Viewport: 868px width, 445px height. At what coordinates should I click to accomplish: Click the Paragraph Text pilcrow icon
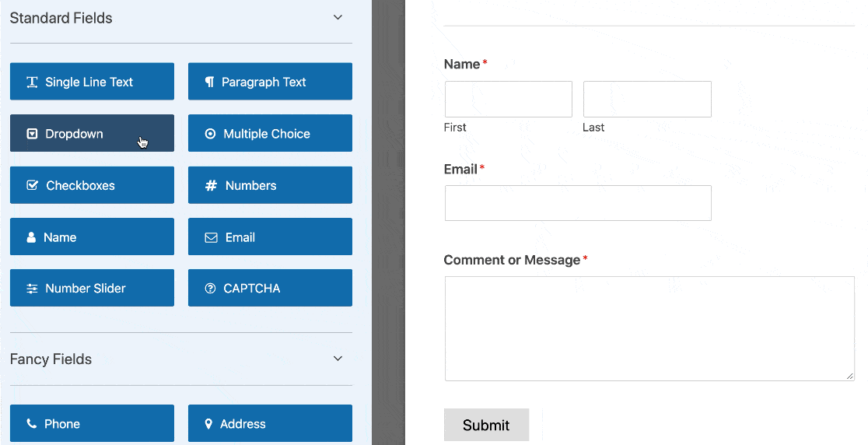(209, 82)
